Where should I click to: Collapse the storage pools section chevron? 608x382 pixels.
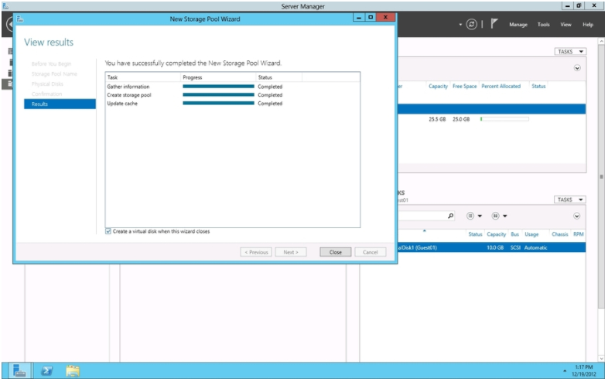(x=577, y=68)
